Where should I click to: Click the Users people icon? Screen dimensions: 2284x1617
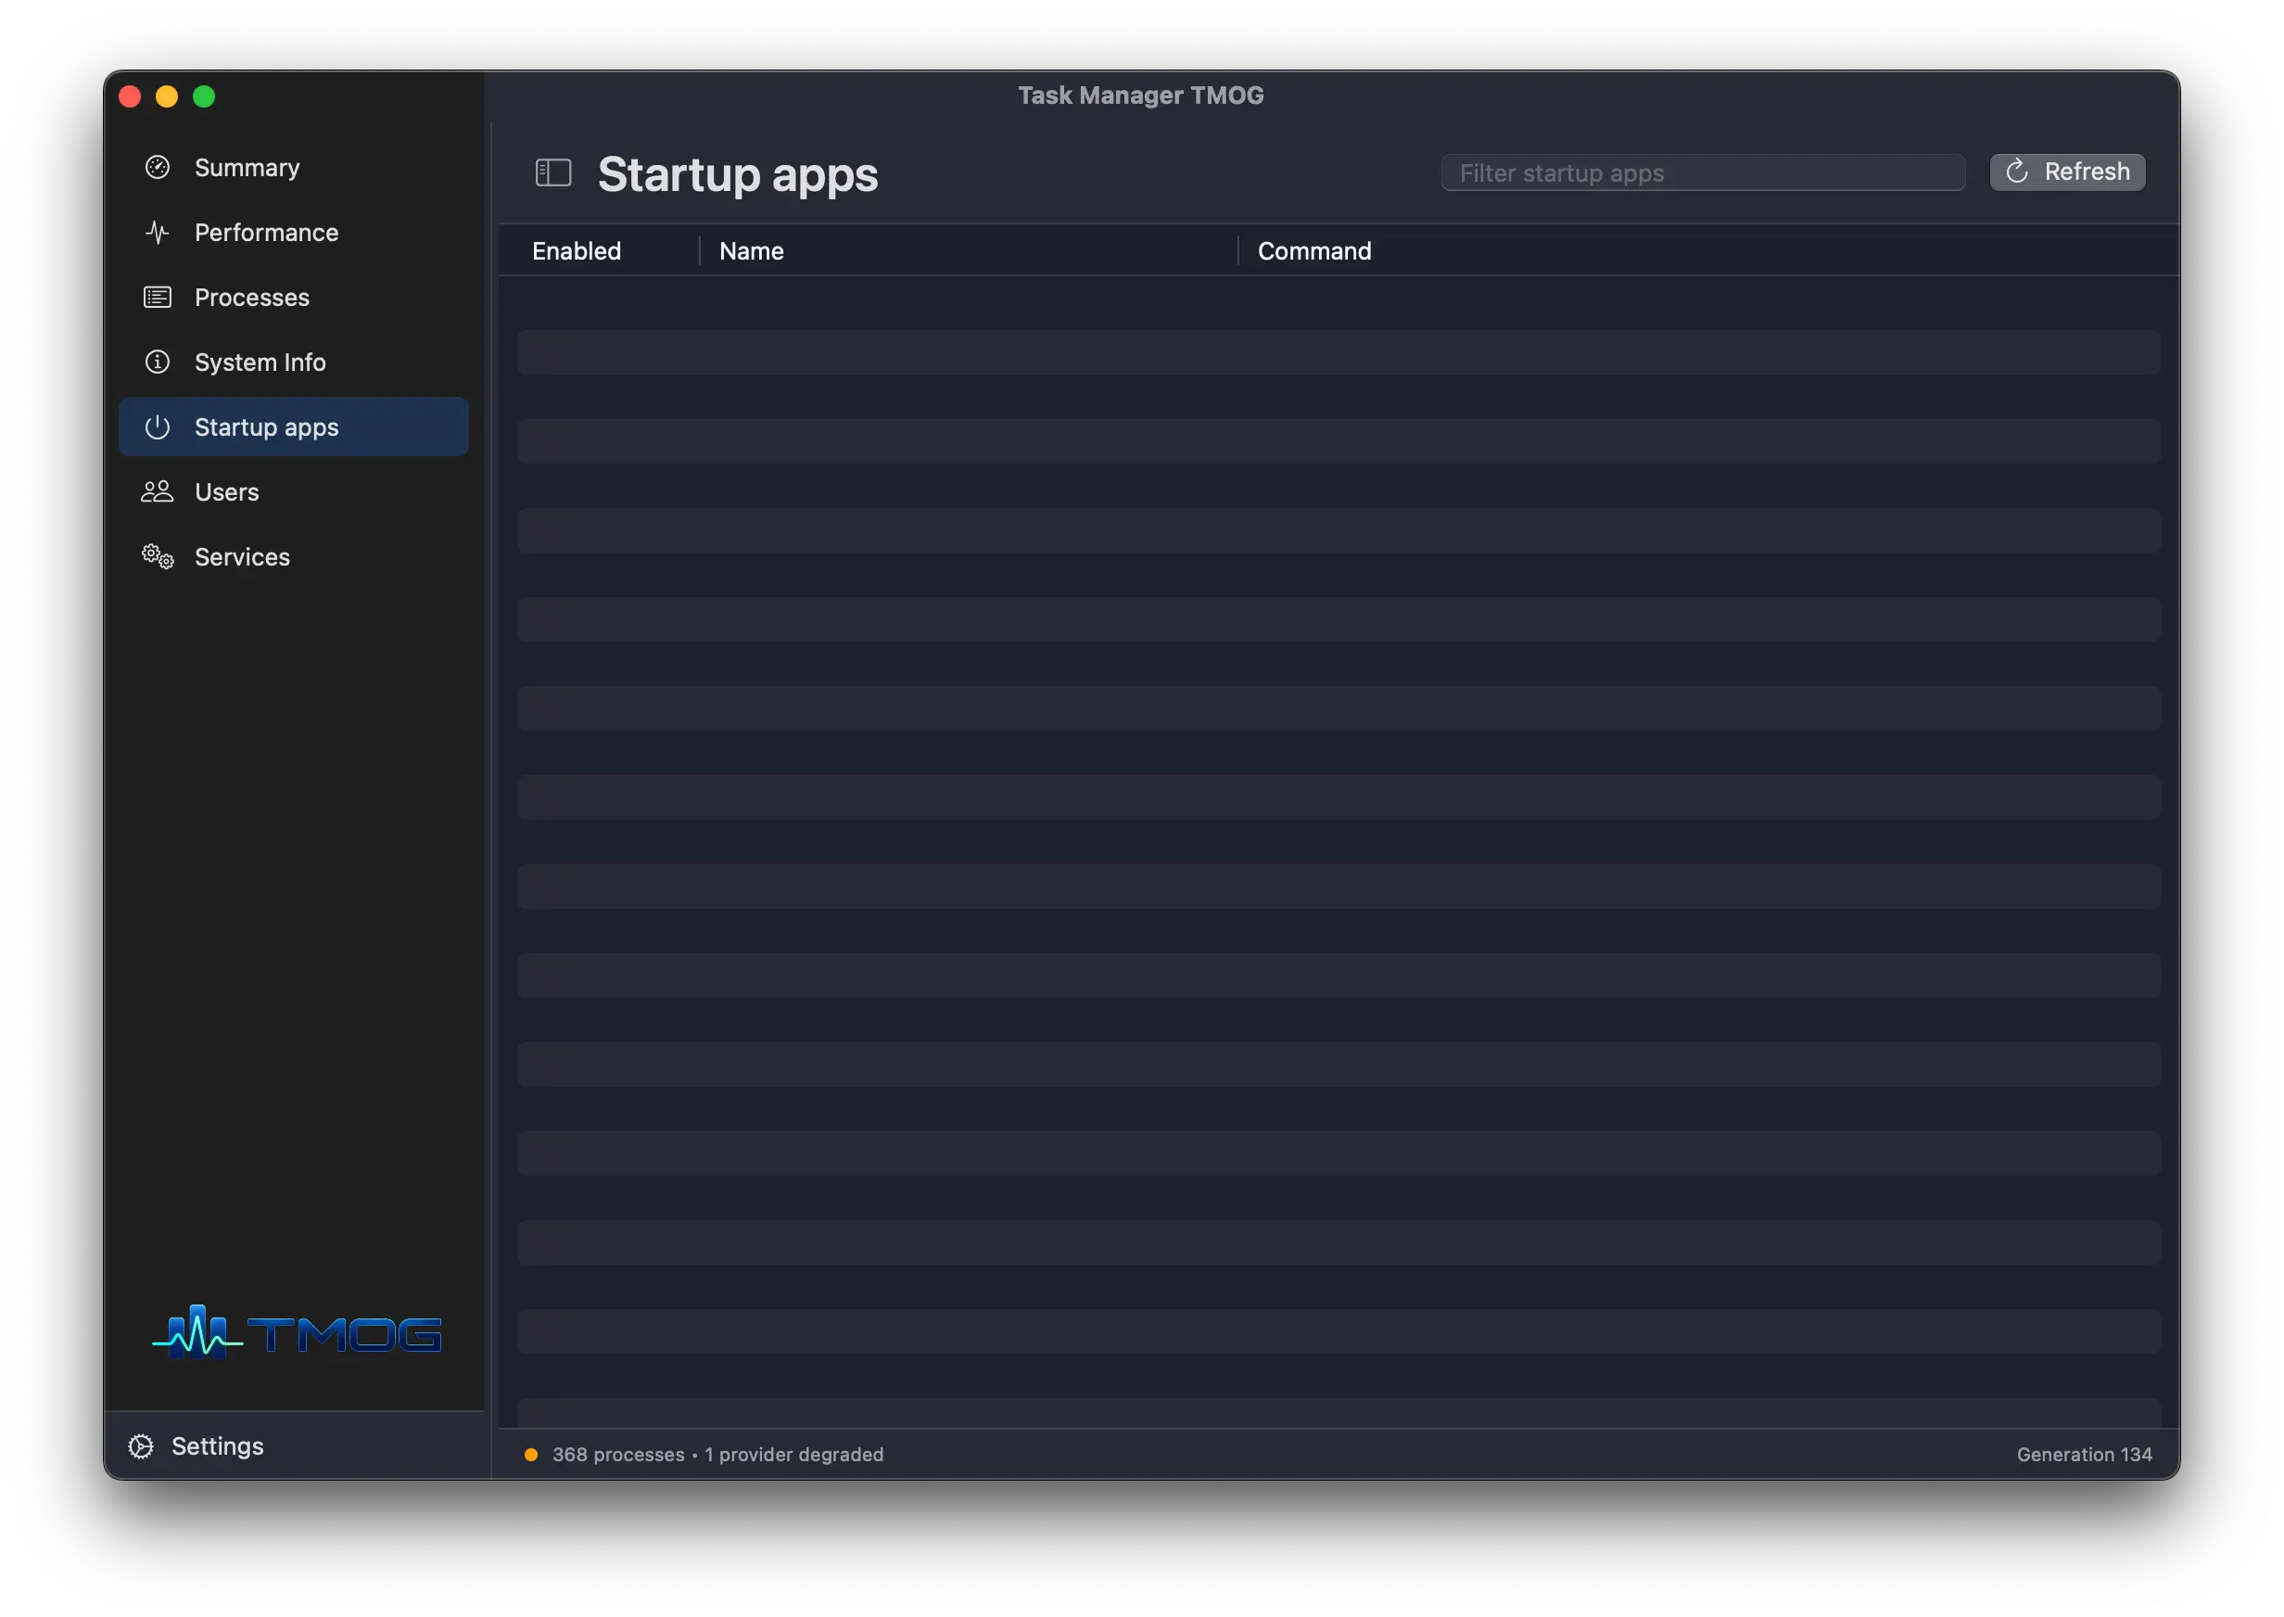click(x=158, y=492)
